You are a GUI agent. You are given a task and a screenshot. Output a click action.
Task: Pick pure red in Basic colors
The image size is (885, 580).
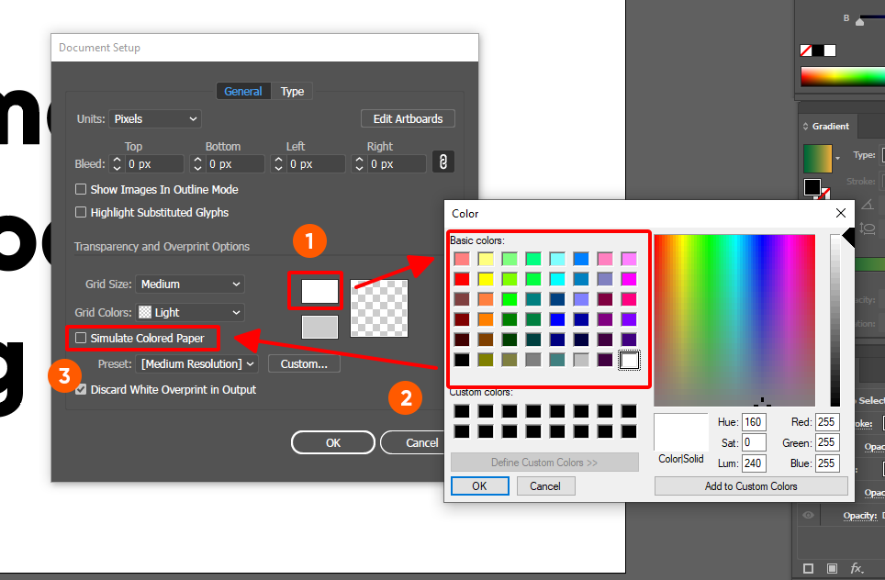[x=462, y=279]
